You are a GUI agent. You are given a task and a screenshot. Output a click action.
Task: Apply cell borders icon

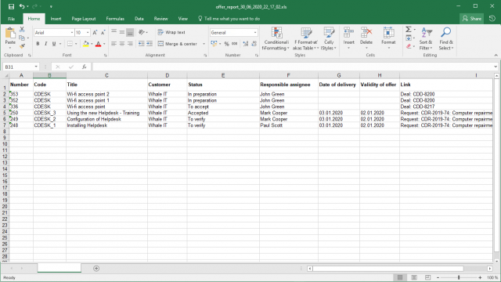pos(70,44)
